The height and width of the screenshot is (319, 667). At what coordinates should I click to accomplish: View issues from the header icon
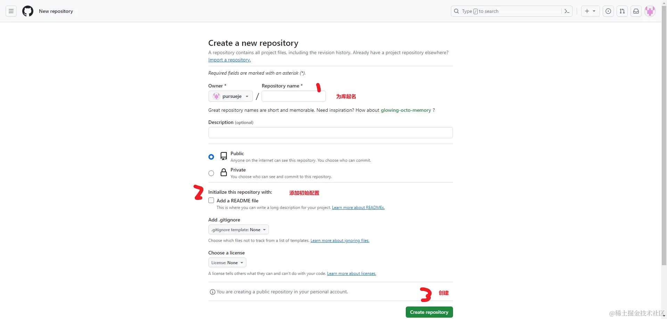coord(608,11)
